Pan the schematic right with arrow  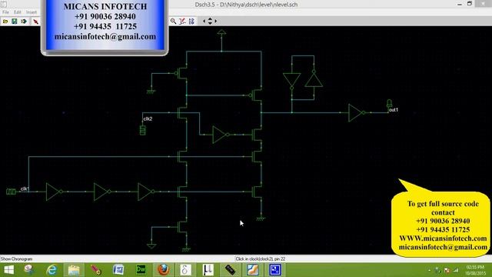216,21
